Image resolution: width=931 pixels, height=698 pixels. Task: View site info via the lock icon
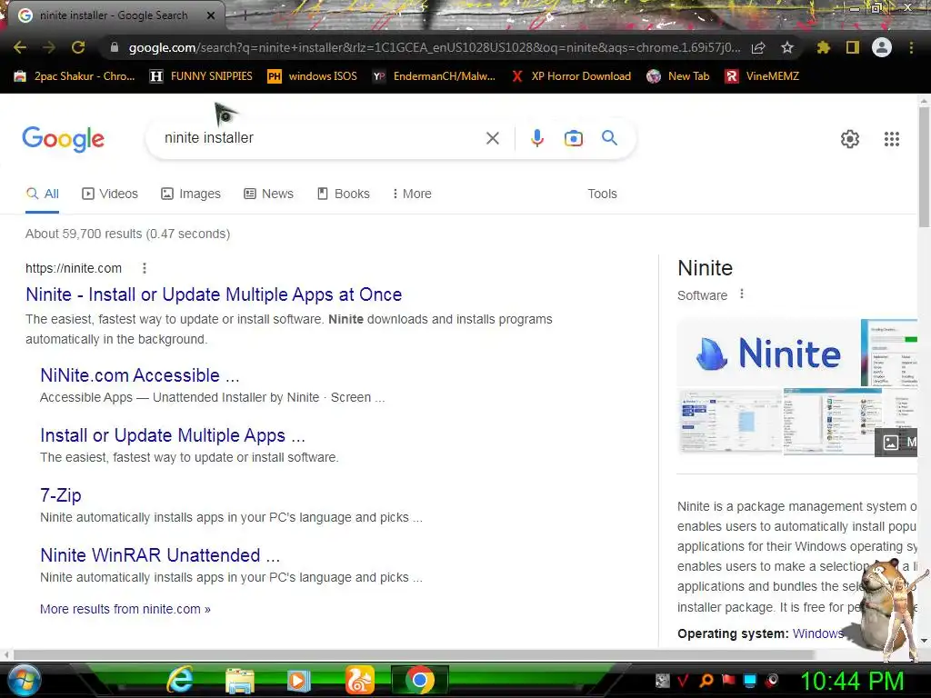pyautogui.click(x=115, y=47)
